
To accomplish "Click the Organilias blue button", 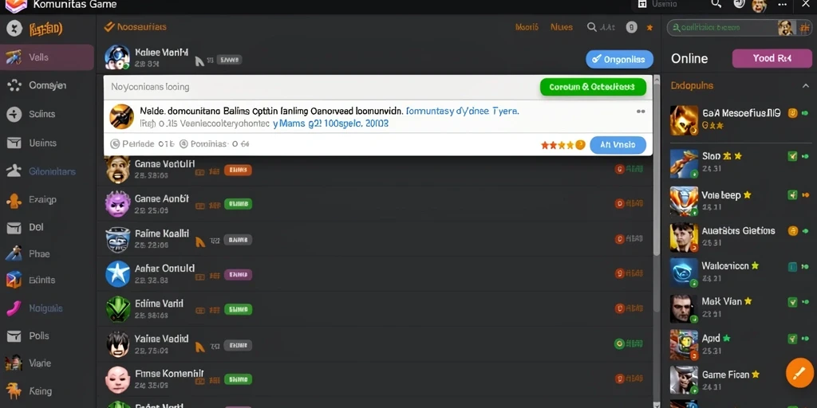I will [619, 59].
